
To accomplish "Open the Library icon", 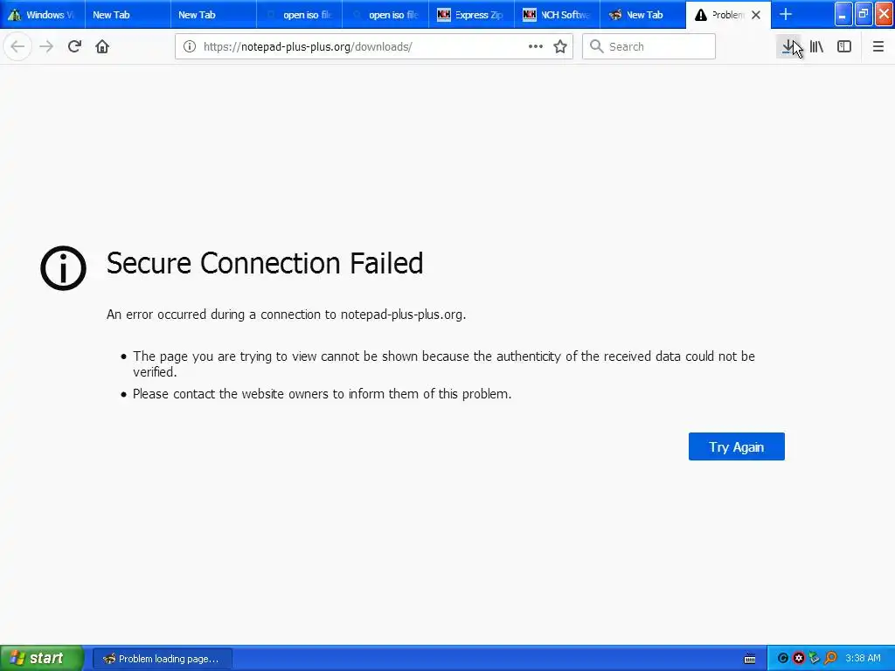I will 816,46.
